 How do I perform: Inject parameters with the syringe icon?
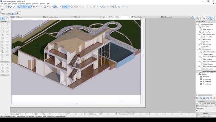14,7
